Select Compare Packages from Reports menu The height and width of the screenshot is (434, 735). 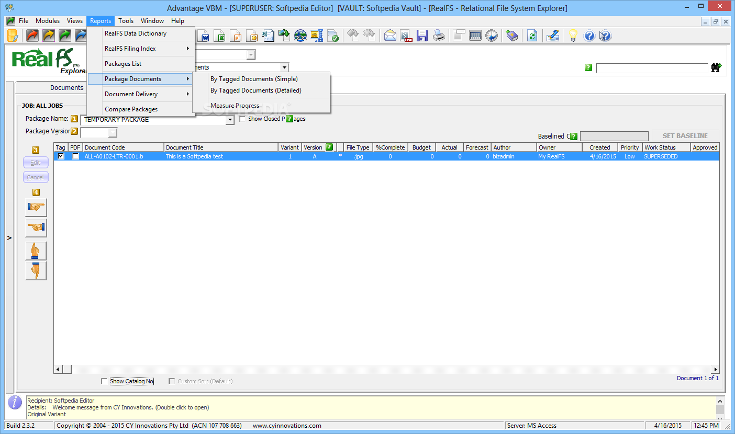pos(131,109)
